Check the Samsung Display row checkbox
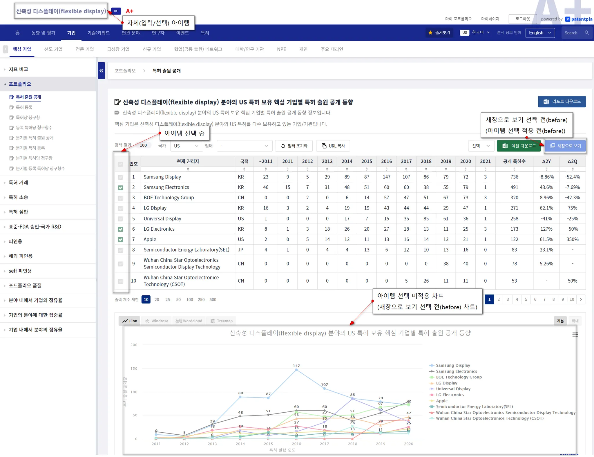The image size is (594, 457). coord(121,177)
